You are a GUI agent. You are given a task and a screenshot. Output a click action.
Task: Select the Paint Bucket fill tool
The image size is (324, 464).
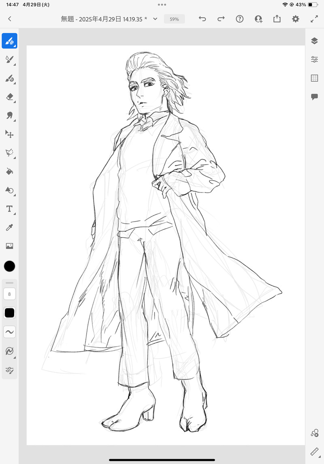(9, 171)
